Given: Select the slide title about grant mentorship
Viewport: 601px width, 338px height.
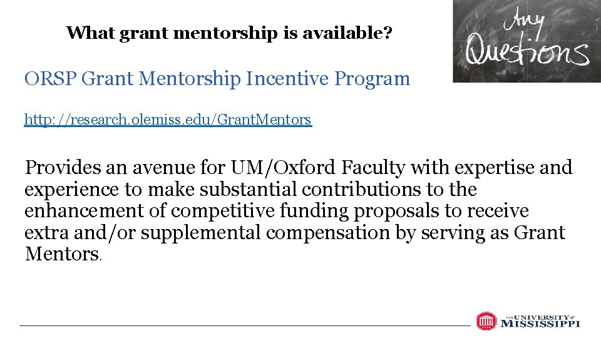Looking at the screenshot, I should tap(230, 33).
